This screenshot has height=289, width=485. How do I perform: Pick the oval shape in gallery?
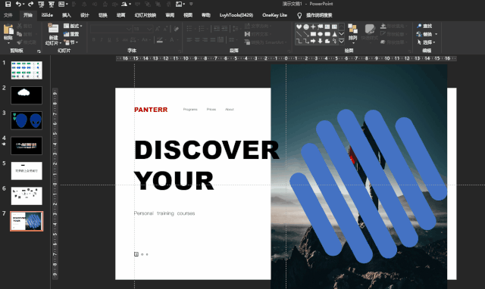tap(320, 34)
